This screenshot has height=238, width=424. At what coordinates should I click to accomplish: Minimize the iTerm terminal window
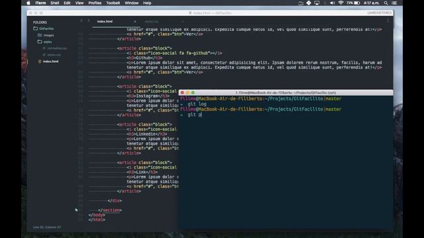[187, 93]
